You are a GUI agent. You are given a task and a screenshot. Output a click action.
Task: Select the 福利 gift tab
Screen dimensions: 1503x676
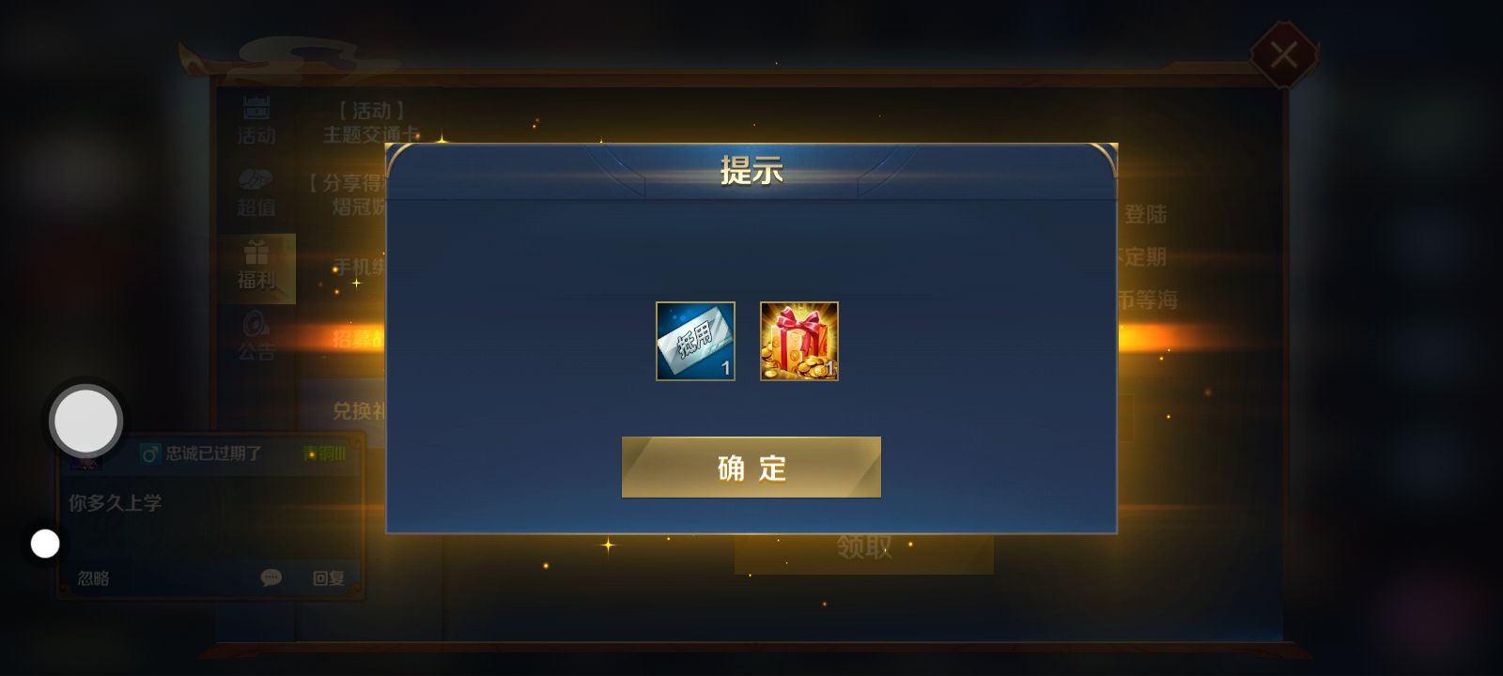(x=256, y=267)
